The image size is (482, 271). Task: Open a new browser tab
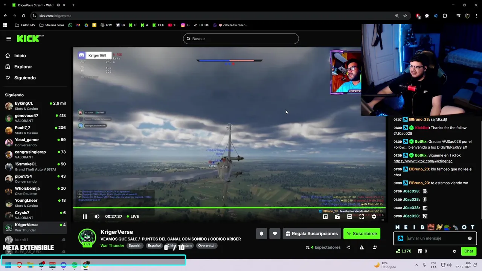pyautogui.click(x=73, y=5)
